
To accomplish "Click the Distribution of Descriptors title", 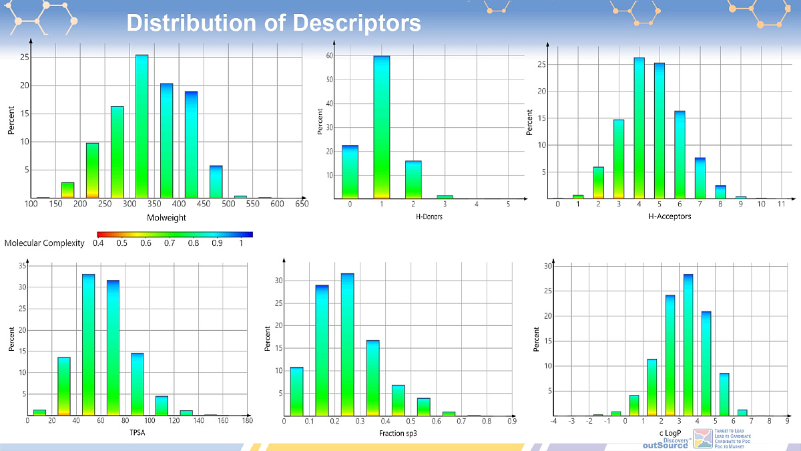I will tap(274, 23).
